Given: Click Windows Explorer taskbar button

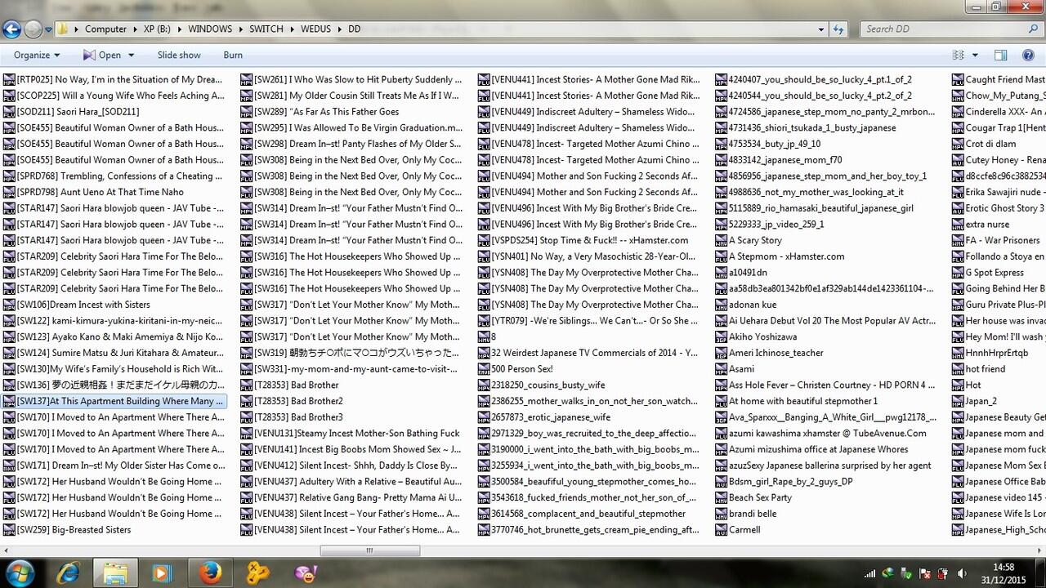Looking at the screenshot, I should 115,573.
